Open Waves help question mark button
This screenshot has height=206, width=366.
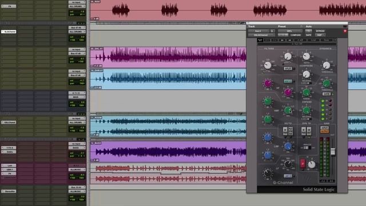pyautogui.click(x=335, y=40)
